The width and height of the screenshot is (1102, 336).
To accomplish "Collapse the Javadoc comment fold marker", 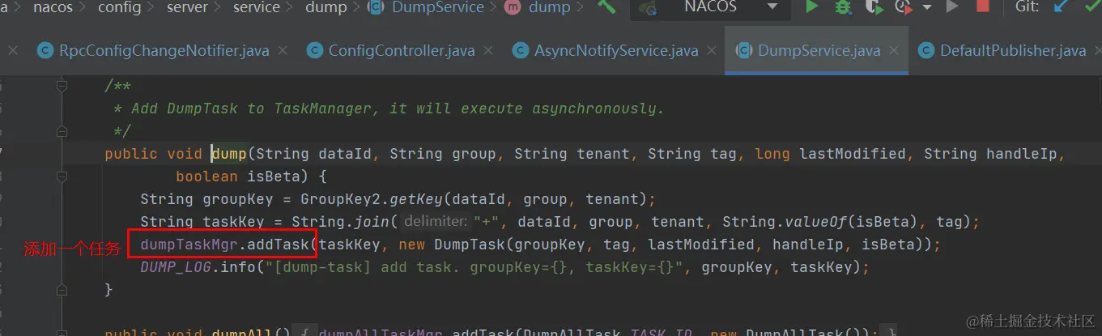I will pyautogui.click(x=62, y=85).
